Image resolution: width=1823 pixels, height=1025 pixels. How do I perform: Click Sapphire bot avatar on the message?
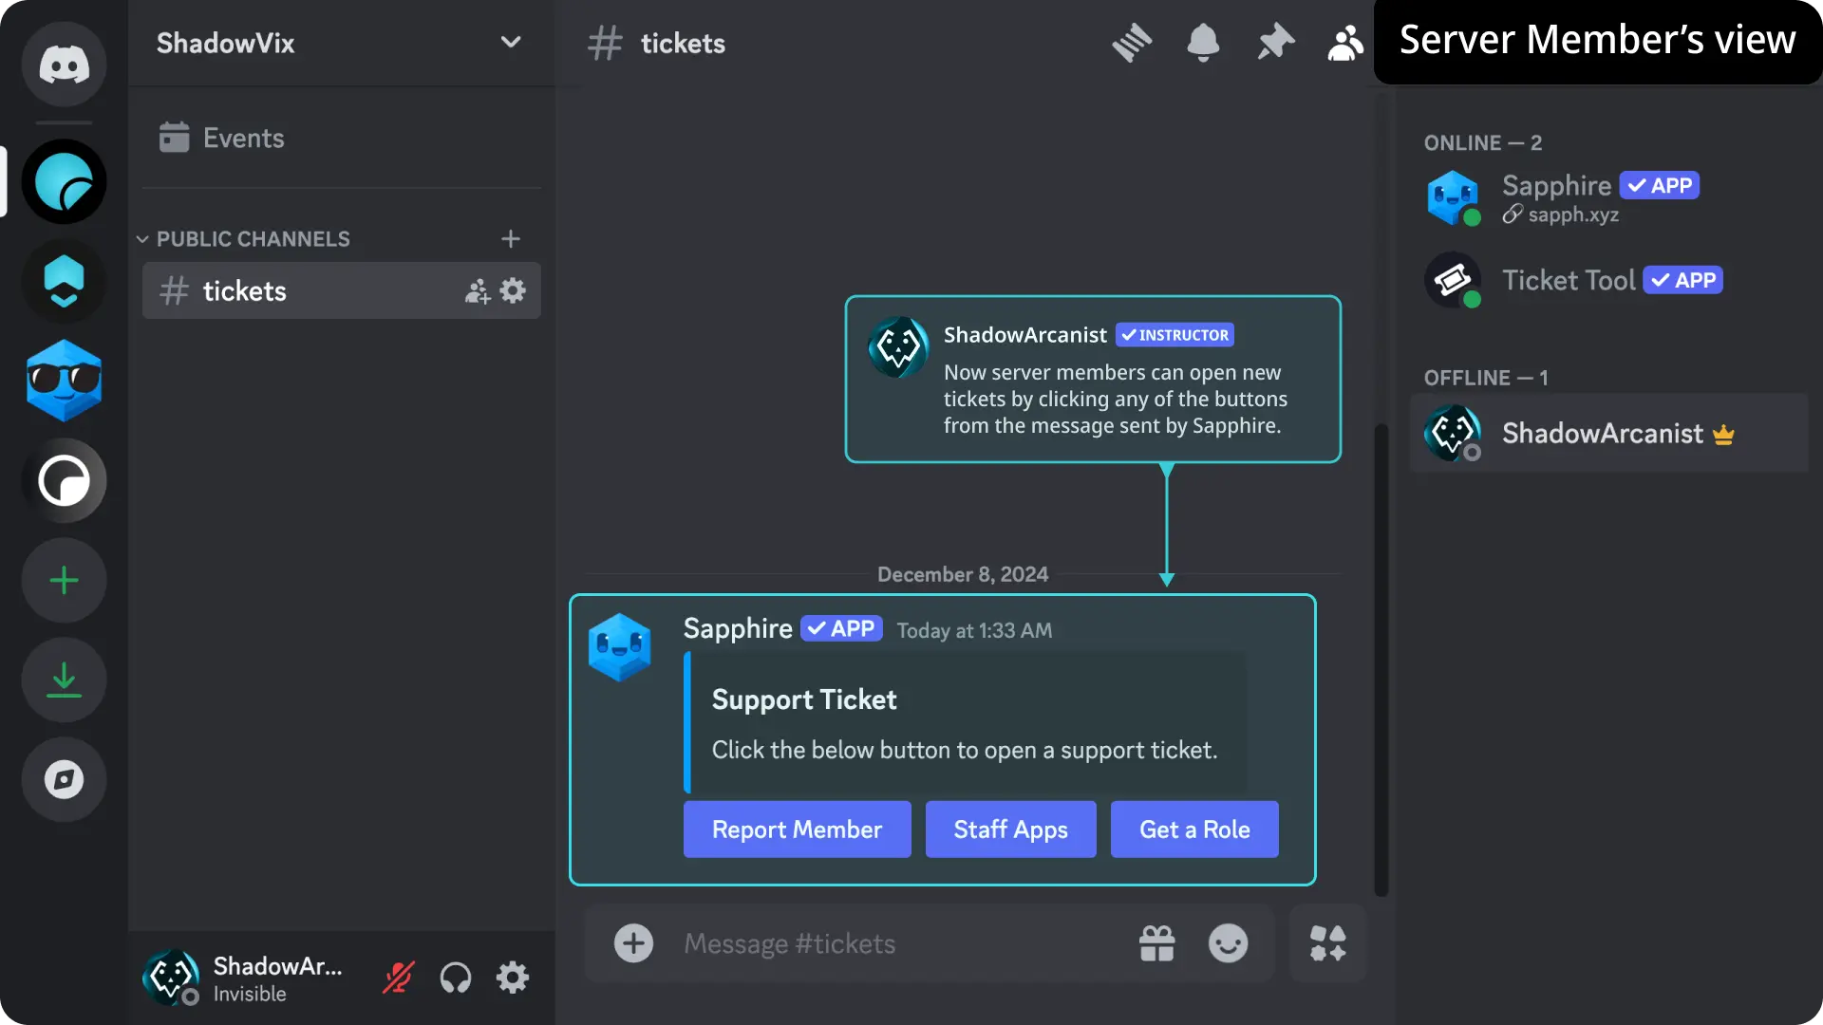tap(619, 647)
